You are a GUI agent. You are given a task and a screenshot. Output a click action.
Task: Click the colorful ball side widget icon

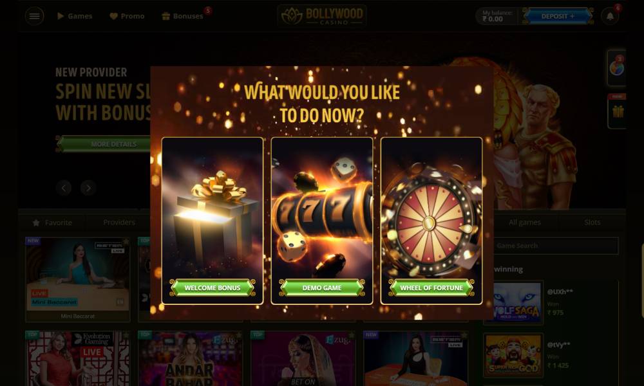tap(617, 68)
